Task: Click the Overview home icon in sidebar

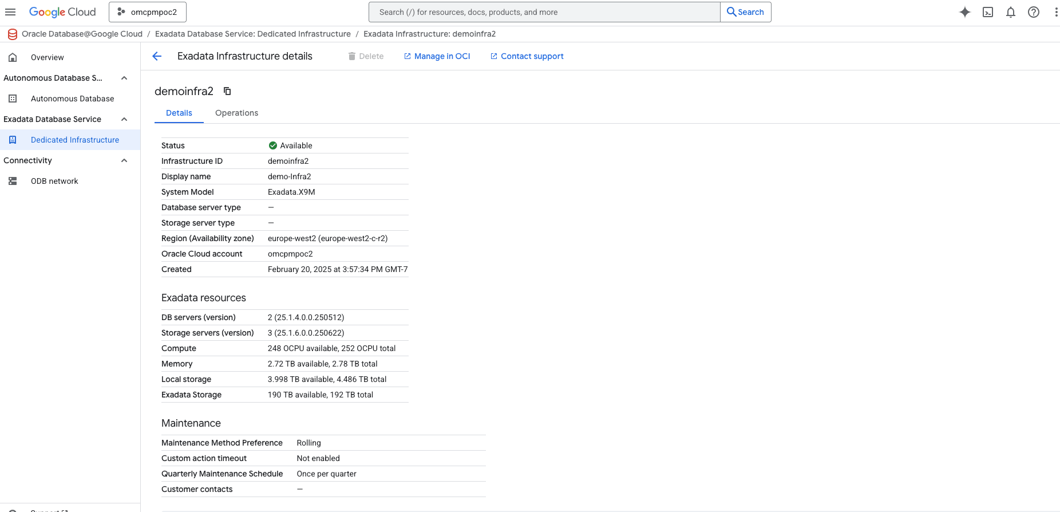Action: tap(13, 57)
